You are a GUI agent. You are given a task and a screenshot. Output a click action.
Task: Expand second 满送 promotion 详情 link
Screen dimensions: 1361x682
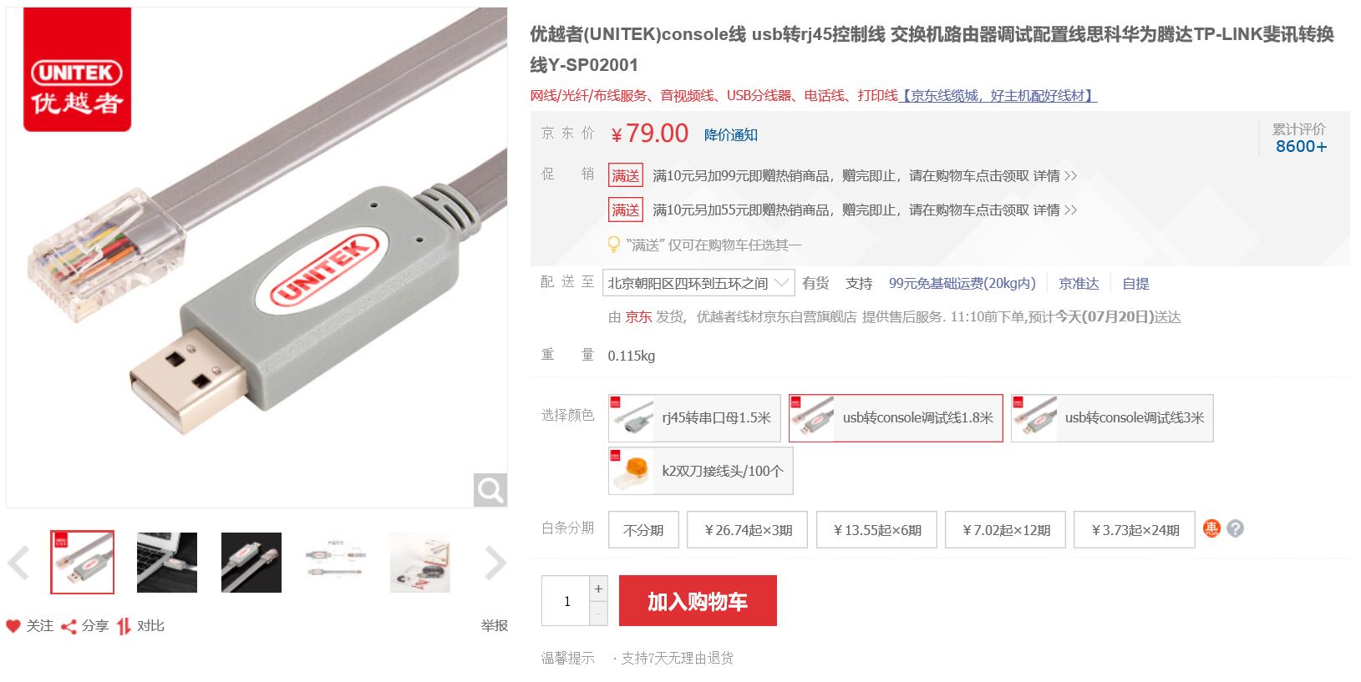(x=1055, y=210)
